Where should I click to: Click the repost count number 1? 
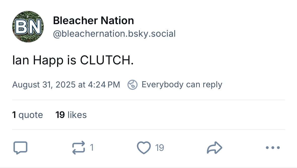[x=92, y=148]
